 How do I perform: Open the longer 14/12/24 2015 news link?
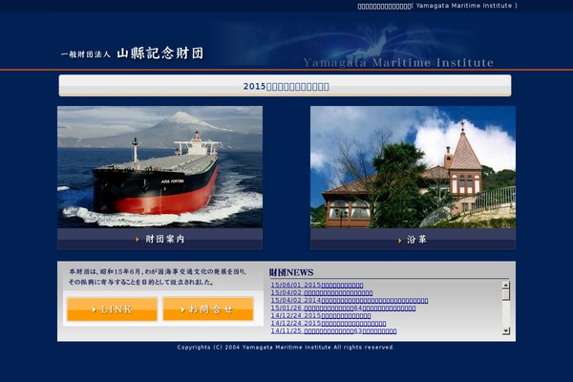click(x=329, y=324)
